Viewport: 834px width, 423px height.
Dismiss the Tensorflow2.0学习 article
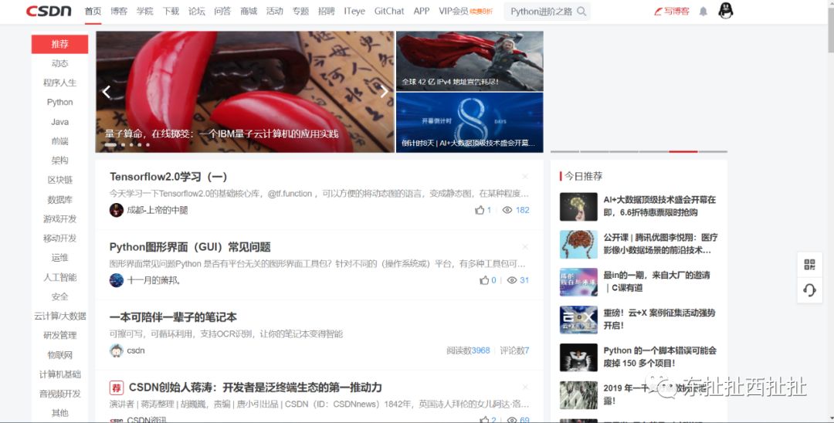[525, 177]
